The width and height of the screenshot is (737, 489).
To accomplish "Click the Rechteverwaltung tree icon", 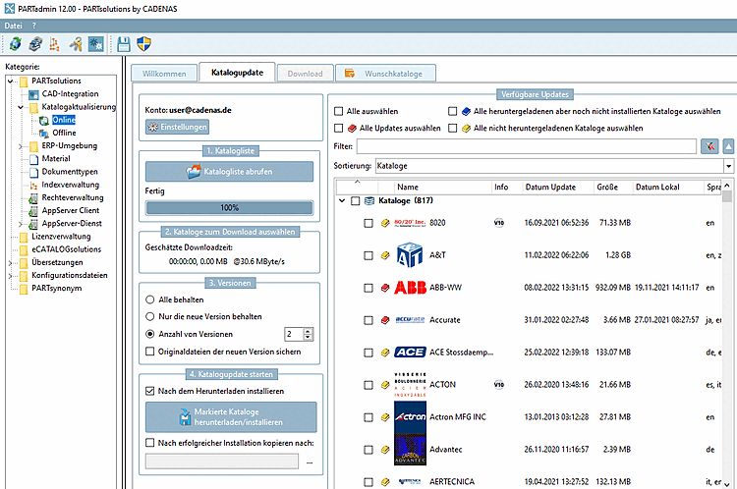I will point(33,197).
